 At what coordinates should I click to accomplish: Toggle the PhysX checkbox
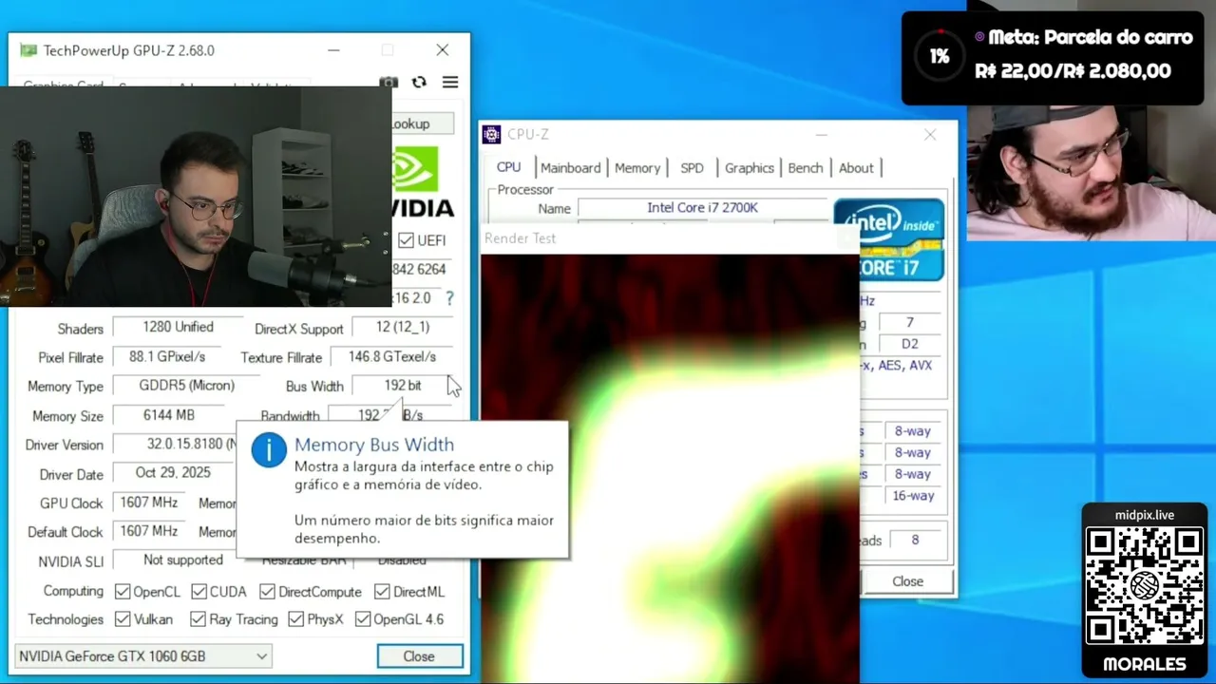pyautogui.click(x=295, y=619)
